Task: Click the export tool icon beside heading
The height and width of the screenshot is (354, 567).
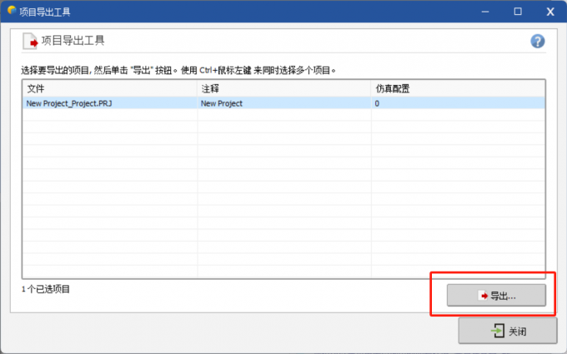Action: point(30,41)
